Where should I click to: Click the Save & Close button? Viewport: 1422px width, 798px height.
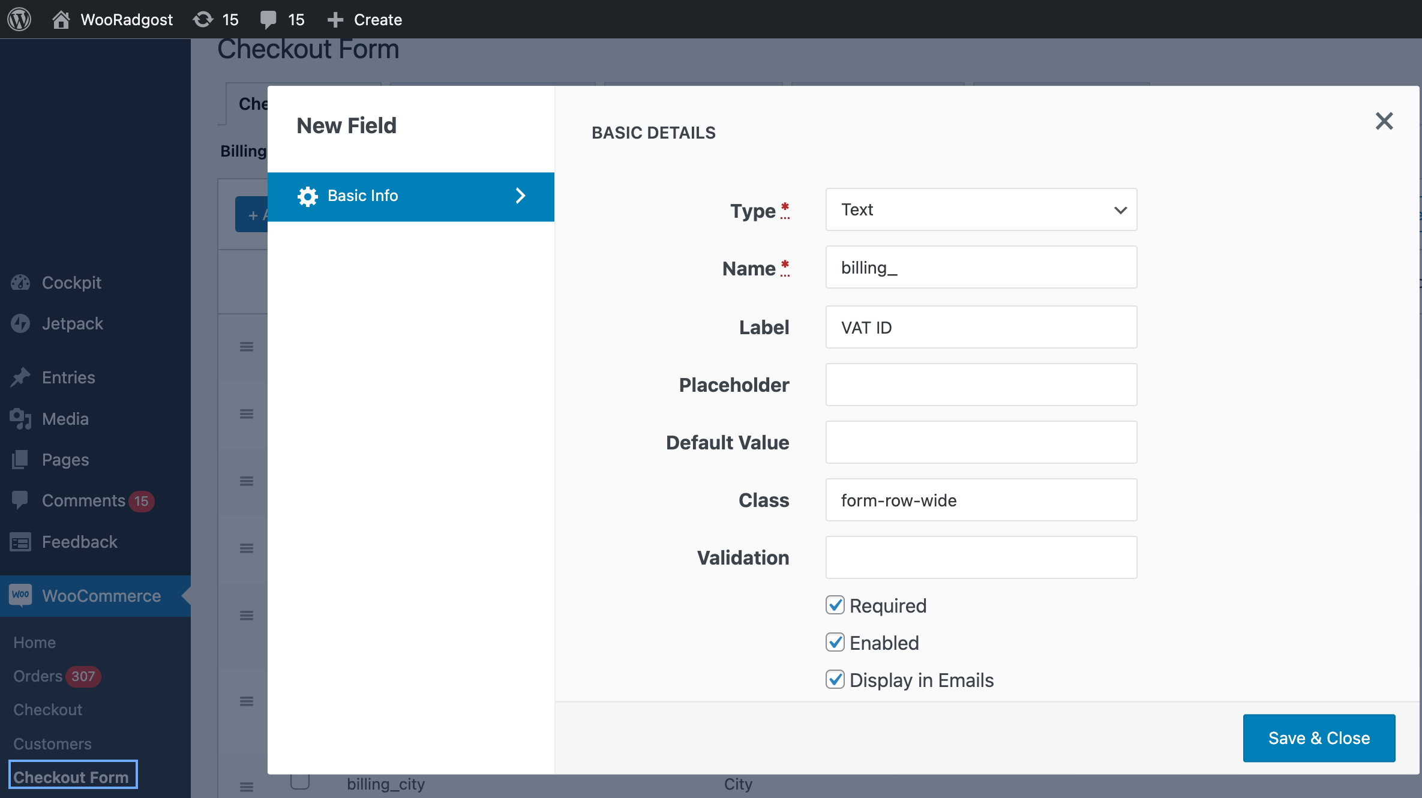[1319, 738]
